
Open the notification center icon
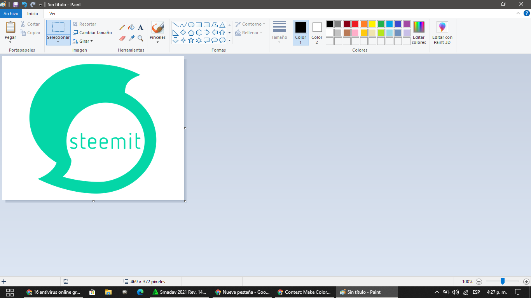518,292
